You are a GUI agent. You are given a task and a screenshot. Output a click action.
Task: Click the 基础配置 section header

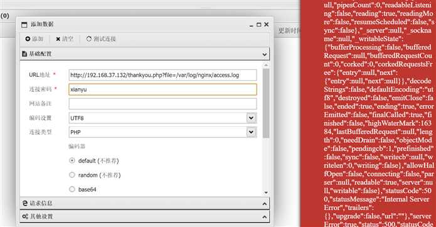(145, 54)
